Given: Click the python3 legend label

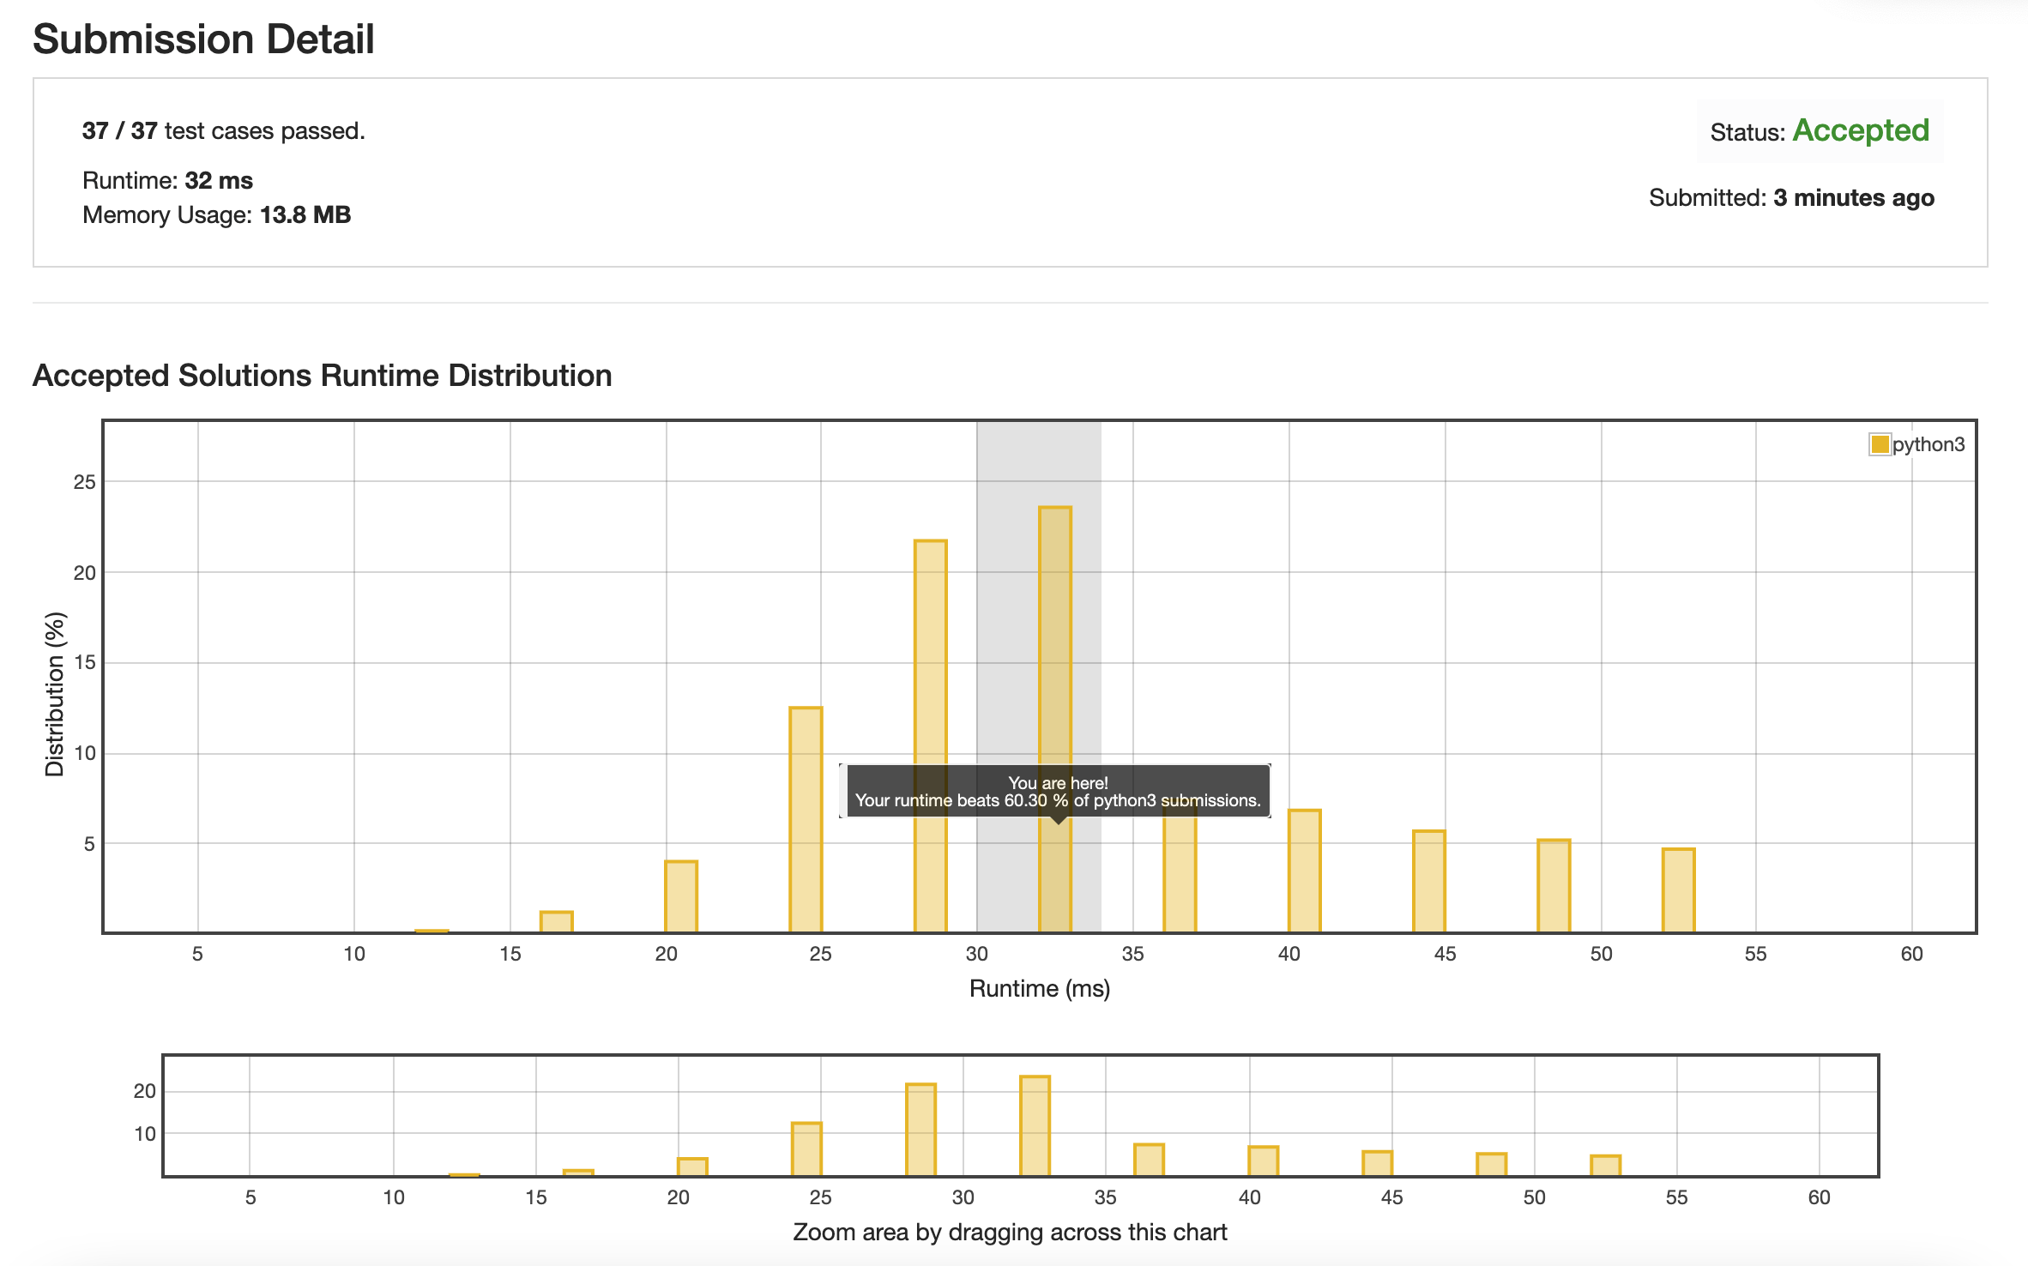Looking at the screenshot, I should pyautogui.click(x=1928, y=444).
